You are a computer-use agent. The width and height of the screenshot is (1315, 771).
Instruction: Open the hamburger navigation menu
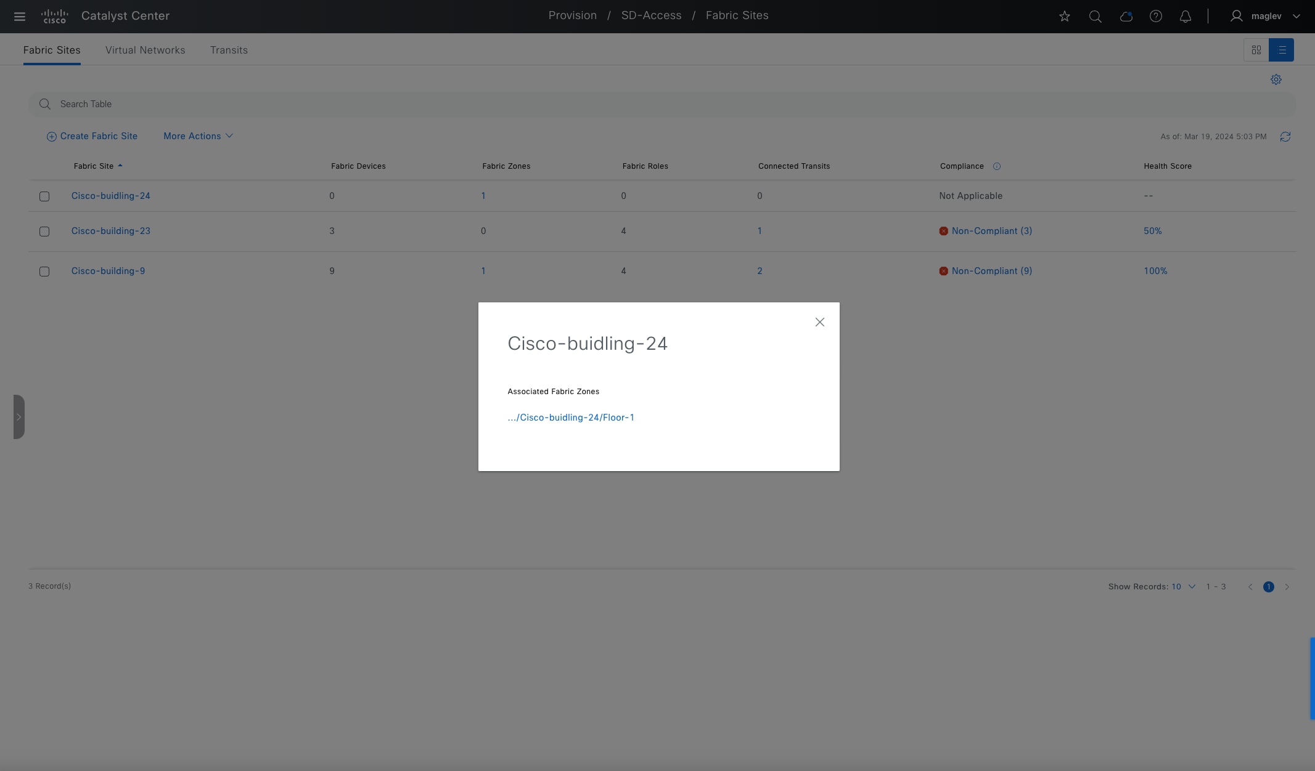point(20,17)
